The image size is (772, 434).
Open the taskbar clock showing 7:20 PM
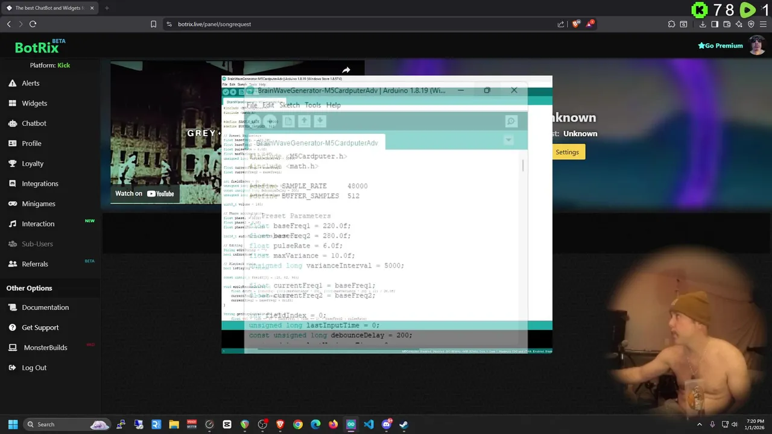coord(755,424)
